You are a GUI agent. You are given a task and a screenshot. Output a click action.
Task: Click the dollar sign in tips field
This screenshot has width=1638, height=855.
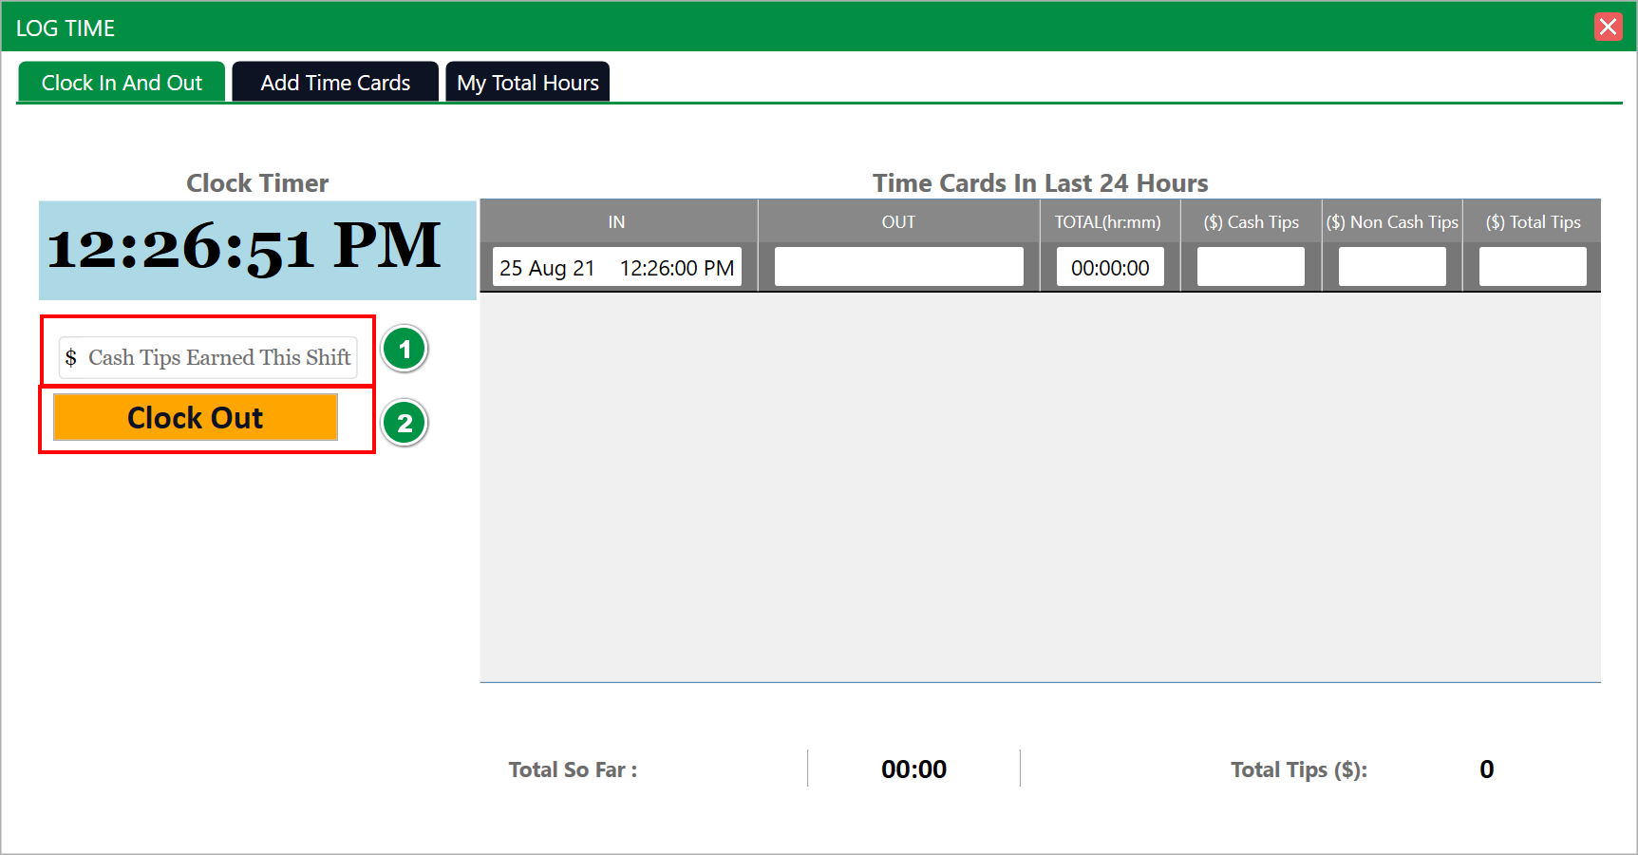tap(71, 358)
